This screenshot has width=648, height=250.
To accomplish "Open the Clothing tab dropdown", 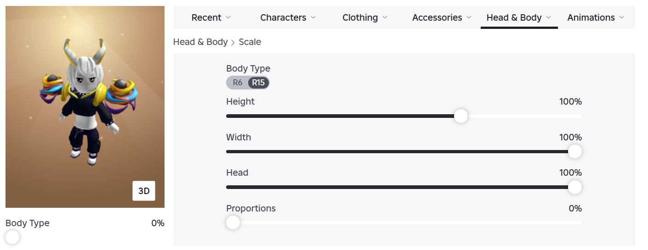I will click(365, 17).
